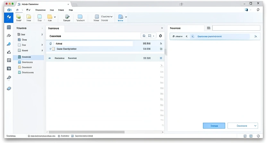The height and width of the screenshot is (143, 267).
Task: Click the third-from-last icon on the status bar
Action: tap(245, 136)
